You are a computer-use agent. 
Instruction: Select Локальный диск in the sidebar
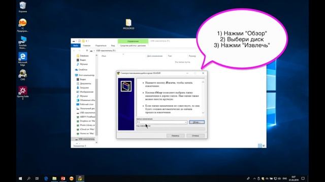coord(86,109)
